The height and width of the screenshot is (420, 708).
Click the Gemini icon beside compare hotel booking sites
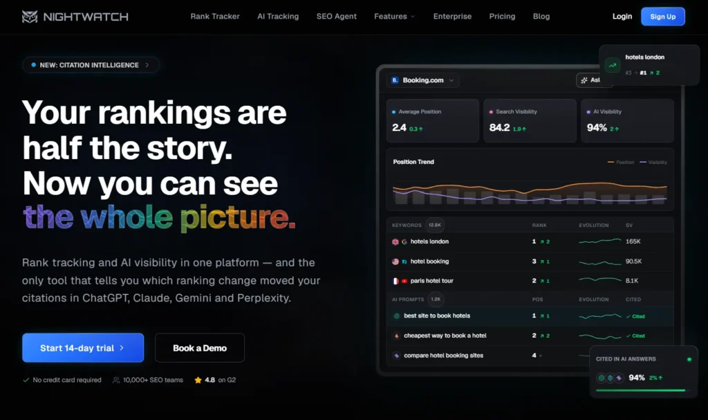(396, 356)
